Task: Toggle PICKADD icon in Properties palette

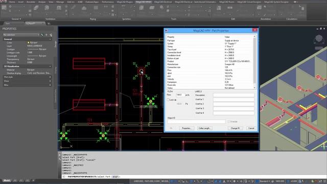Action: click(x=42, y=35)
